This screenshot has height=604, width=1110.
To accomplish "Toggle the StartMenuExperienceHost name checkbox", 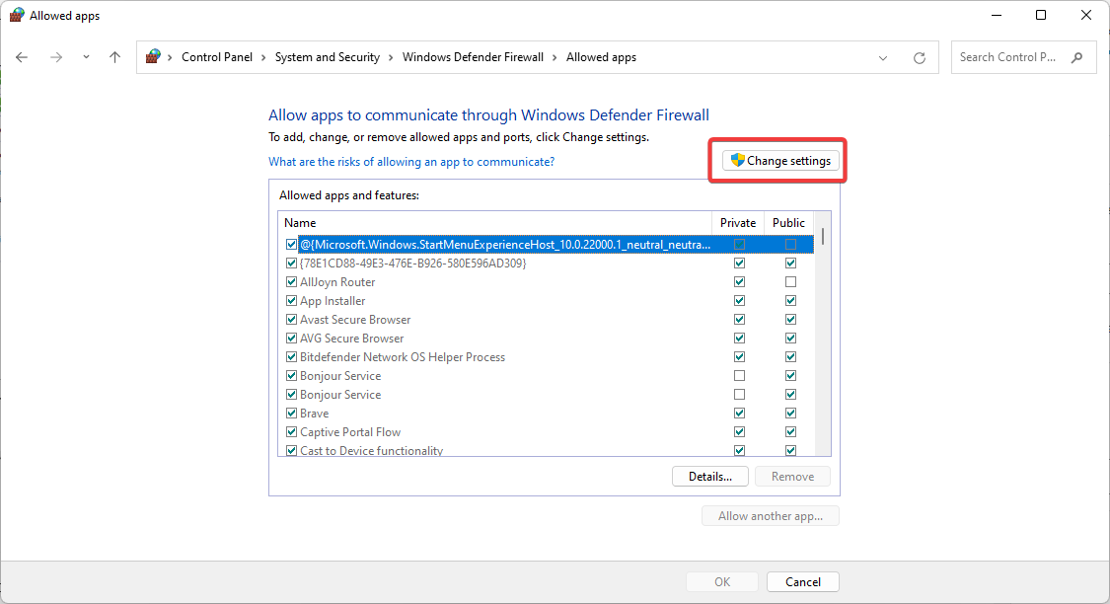I will click(x=291, y=245).
